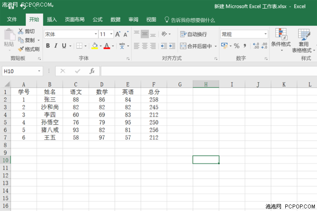The image size is (317, 211).
Task: Select cell containing 孙悟空
Action: [50, 122]
